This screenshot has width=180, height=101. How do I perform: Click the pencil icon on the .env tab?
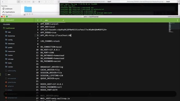click(63, 20)
